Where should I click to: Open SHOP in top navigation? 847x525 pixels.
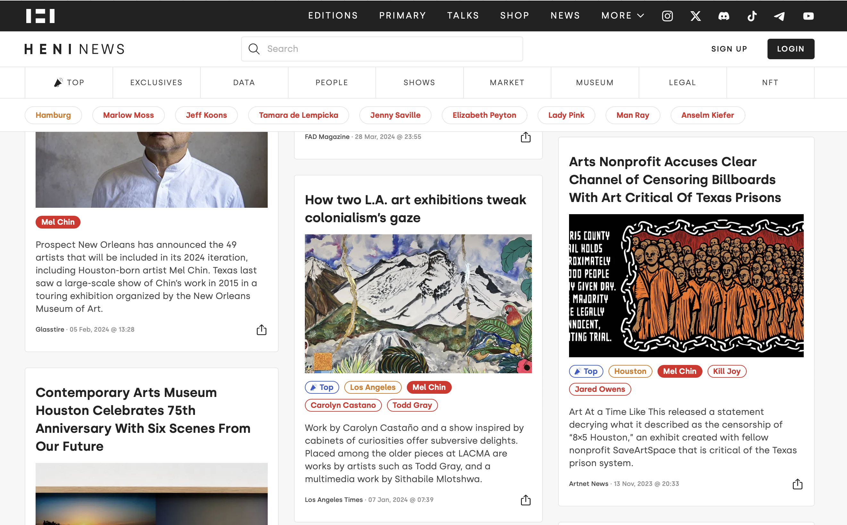(x=515, y=16)
